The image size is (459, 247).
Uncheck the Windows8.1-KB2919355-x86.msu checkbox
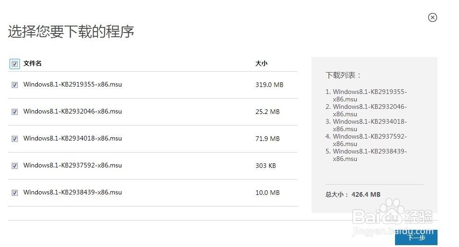click(14, 85)
